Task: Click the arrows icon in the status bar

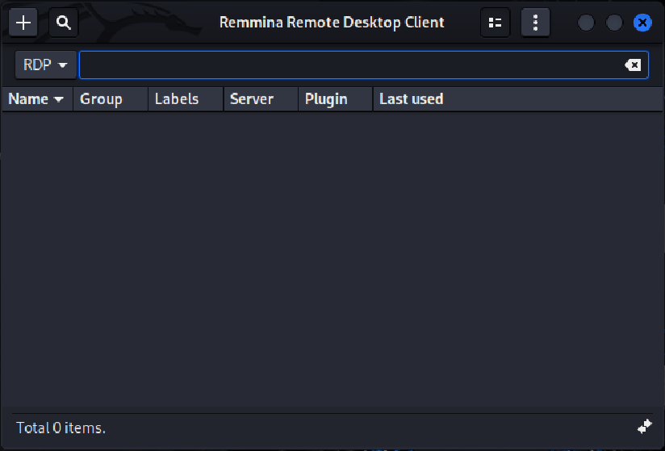Action: click(644, 426)
